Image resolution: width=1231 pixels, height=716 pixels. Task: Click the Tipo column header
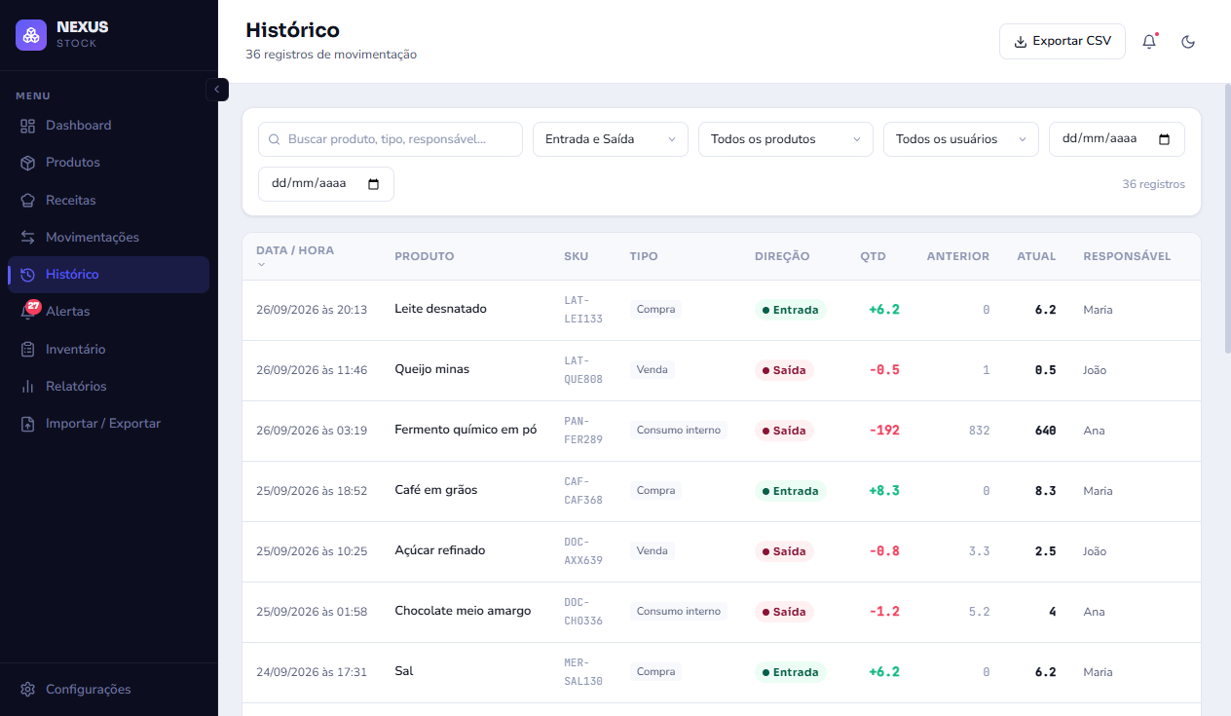[x=644, y=256]
